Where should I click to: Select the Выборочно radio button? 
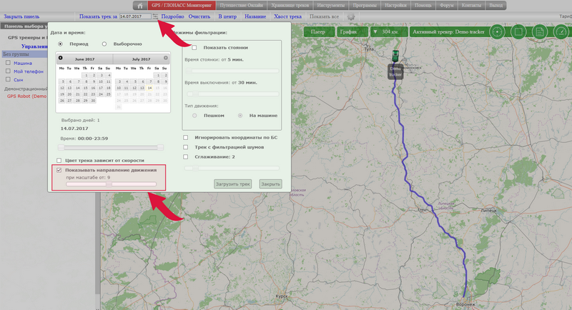104,44
